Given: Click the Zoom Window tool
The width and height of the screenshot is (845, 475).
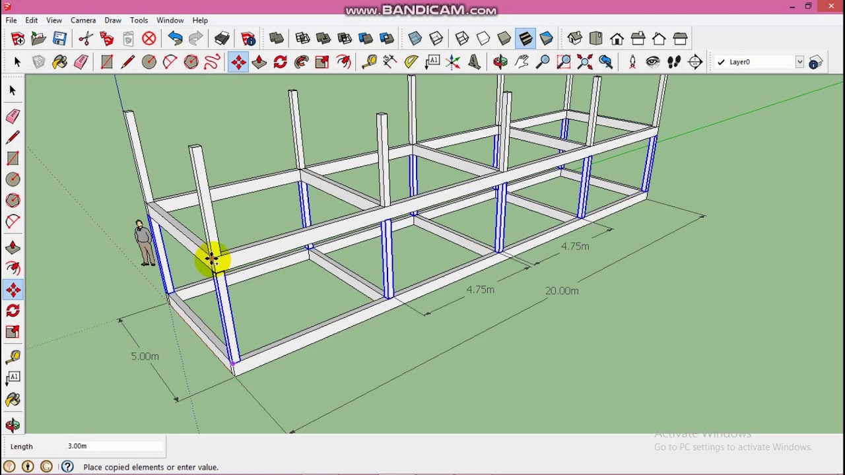Looking at the screenshot, I should (x=564, y=62).
